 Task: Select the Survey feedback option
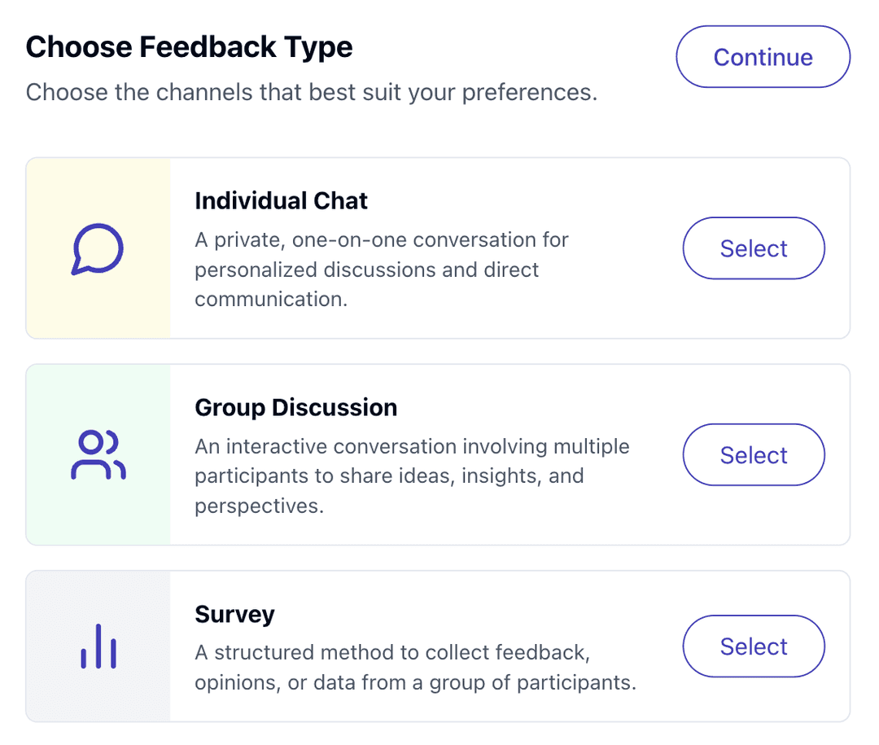point(754,646)
